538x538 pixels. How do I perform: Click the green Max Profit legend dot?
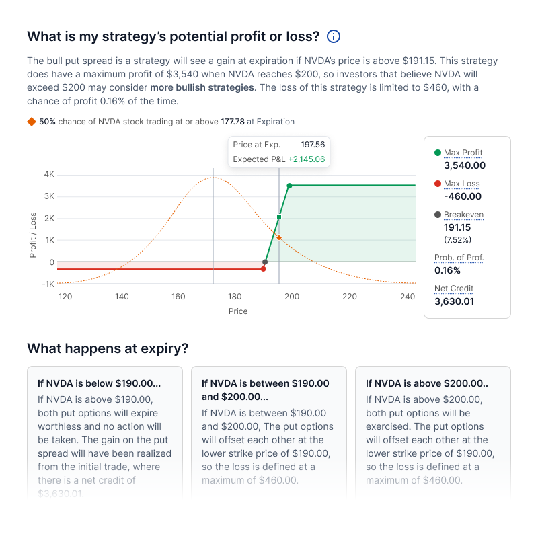coord(438,153)
